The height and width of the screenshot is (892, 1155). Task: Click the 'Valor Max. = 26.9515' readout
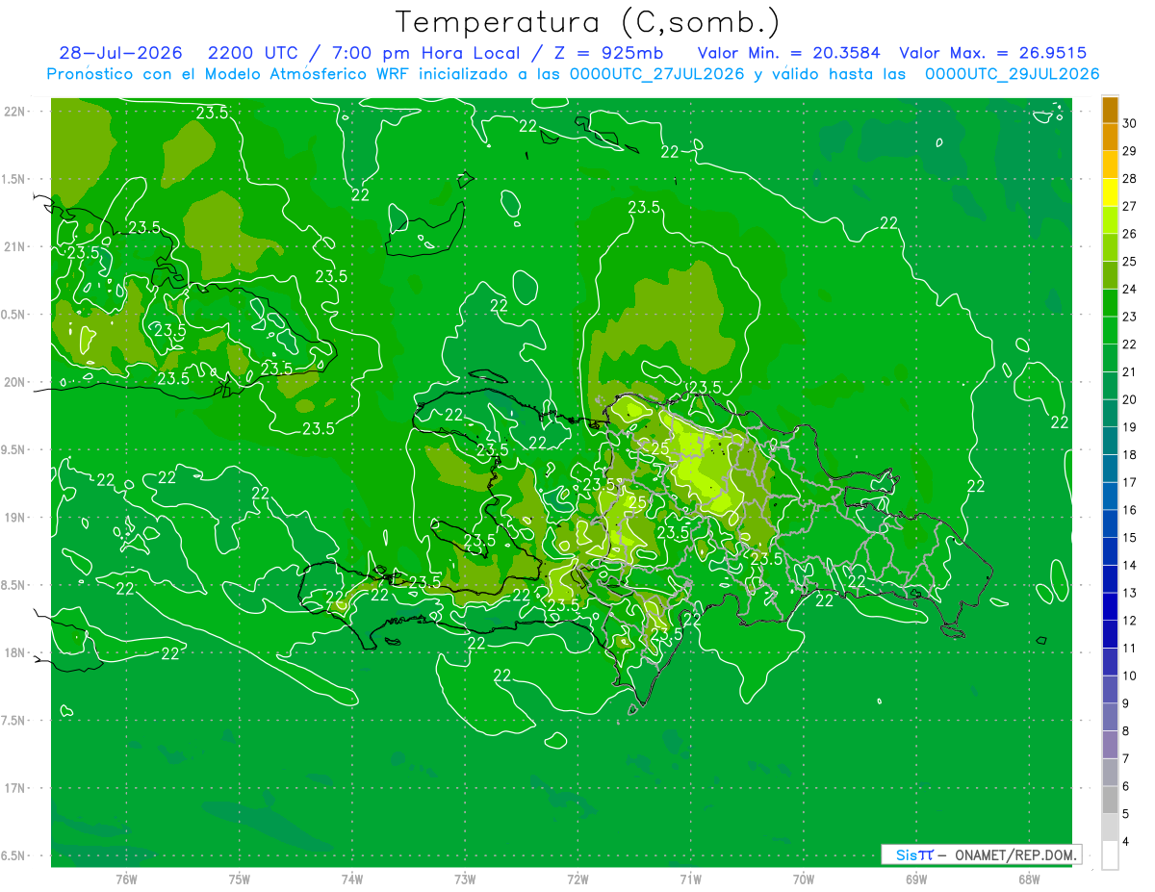(992, 53)
